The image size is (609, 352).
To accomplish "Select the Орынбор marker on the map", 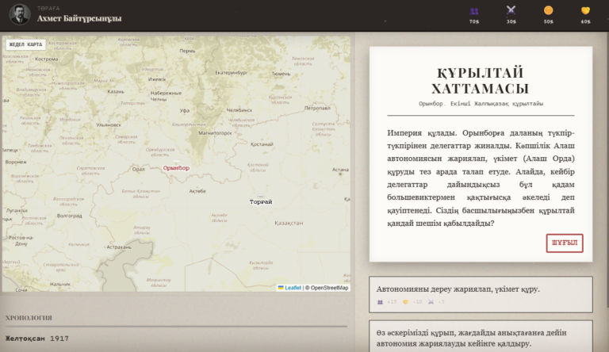I will pos(176,168).
